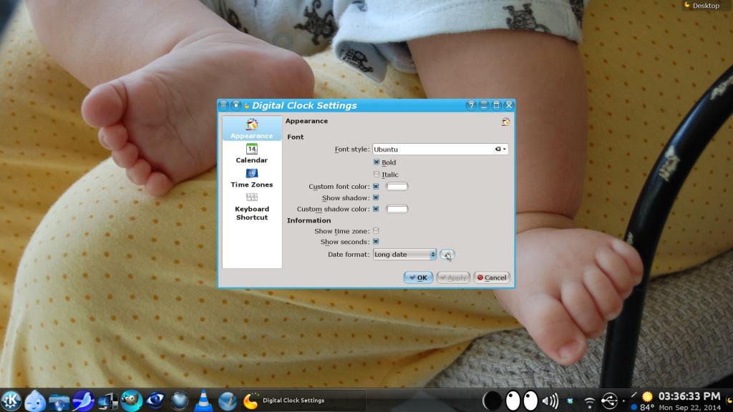Open the Wi-Fi network tray icon

(x=589, y=401)
